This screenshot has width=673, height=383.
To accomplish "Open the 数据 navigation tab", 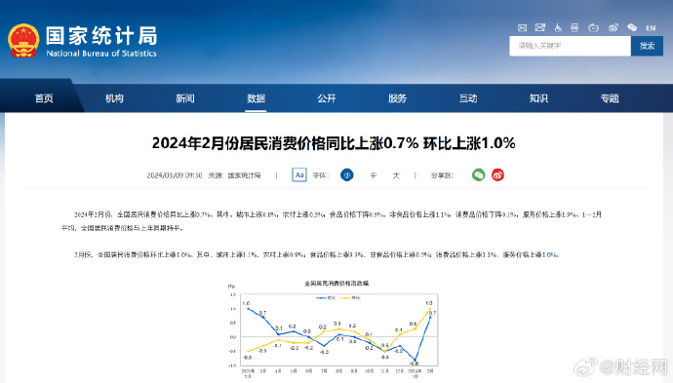I will coord(256,98).
